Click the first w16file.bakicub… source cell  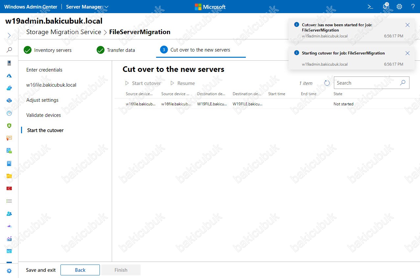(141, 104)
